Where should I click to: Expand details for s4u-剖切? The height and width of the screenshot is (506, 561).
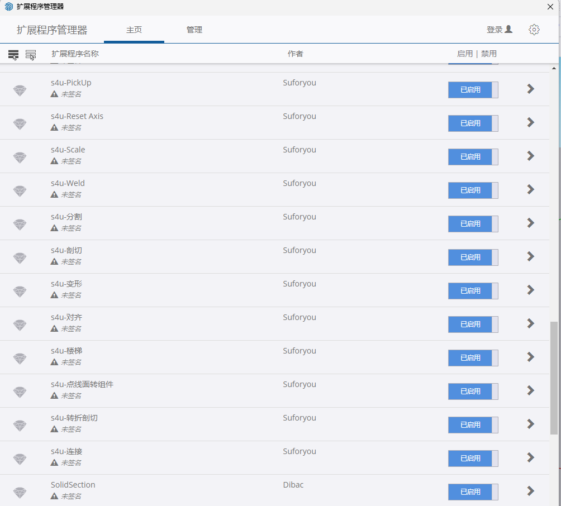(531, 256)
